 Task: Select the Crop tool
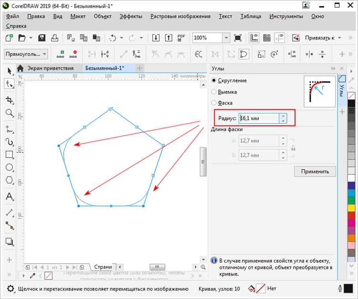tap(9, 100)
